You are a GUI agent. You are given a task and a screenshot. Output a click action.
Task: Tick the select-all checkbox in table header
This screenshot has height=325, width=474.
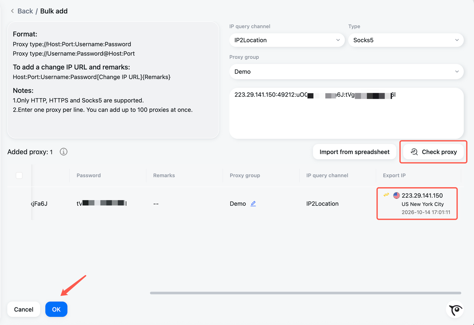[x=19, y=175]
